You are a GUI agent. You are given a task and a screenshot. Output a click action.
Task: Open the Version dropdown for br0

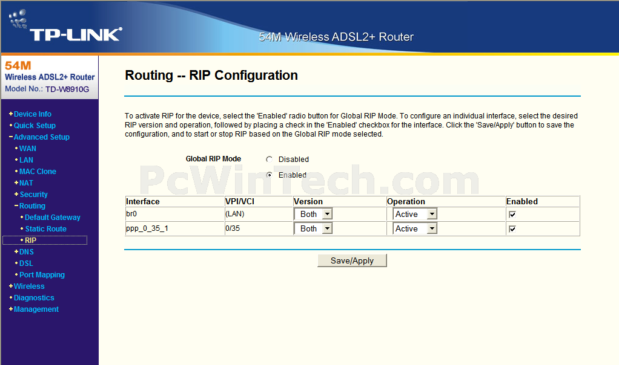pos(314,214)
